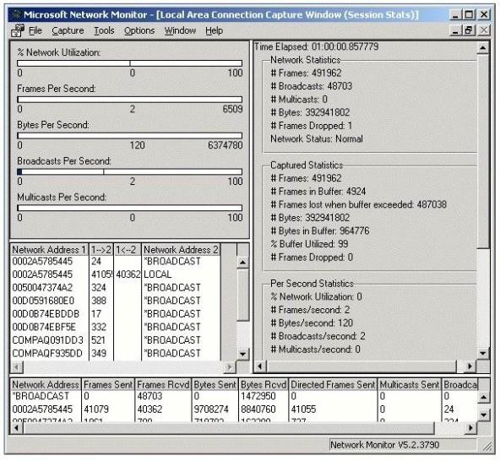
Task: Restore the inner capture window
Action: [x=469, y=30]
